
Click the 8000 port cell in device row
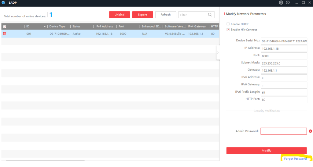tap(123, 34)
